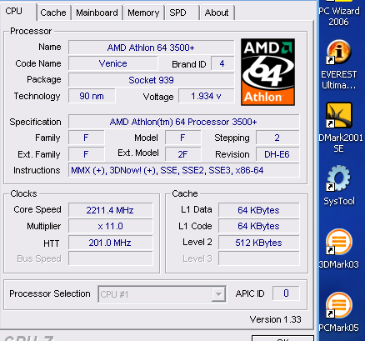This screenshot has width=365, height=341.
Task: Expand the Processor Selection dropdown arrow
Action: [218, 294]
